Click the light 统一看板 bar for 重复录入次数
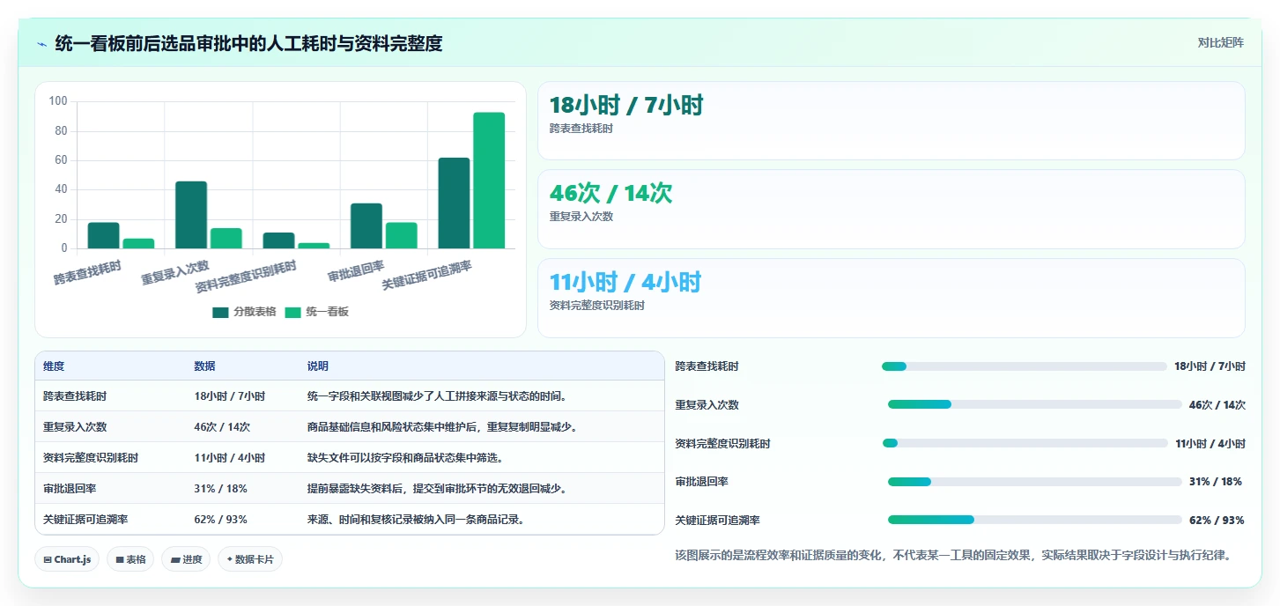The width and height of the screenshot is (1280, 606). [x=226, y=238]
